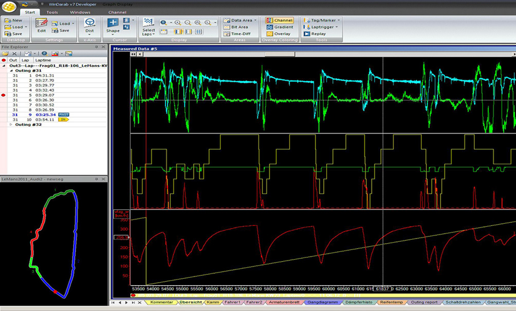Select lap 9 with laptime 03:25.34
Image resolution: width=516 pixels, height=311 pixels.
coord(46,115)
